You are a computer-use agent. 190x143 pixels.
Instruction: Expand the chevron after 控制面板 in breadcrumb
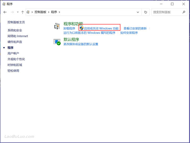tap(48, 12)
